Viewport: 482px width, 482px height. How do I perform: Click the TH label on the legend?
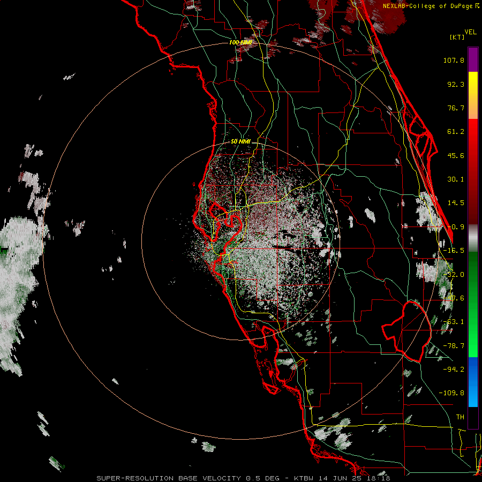[x=460, y=417]
